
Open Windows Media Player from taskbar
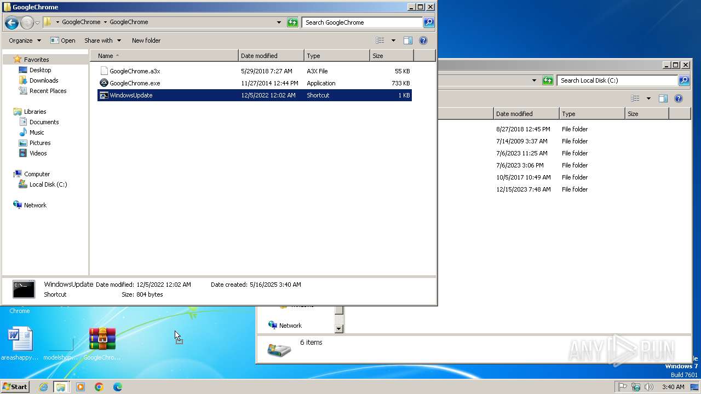[x=81, y=387]
